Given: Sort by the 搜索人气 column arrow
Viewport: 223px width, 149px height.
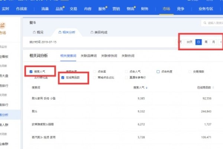Looking at the screenshot, I should (146, 88).
